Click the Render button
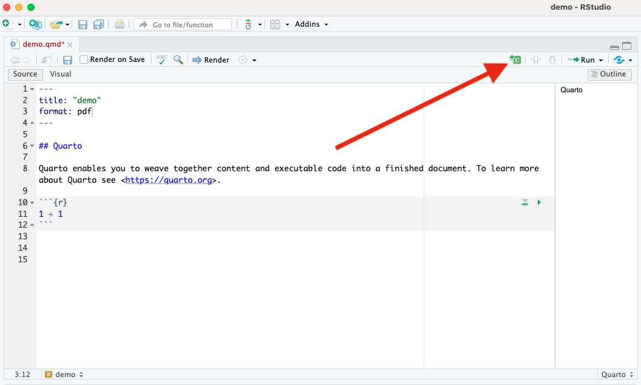Image resolution: width=641 pixels, height=385 pixels. tap(211, 60)
